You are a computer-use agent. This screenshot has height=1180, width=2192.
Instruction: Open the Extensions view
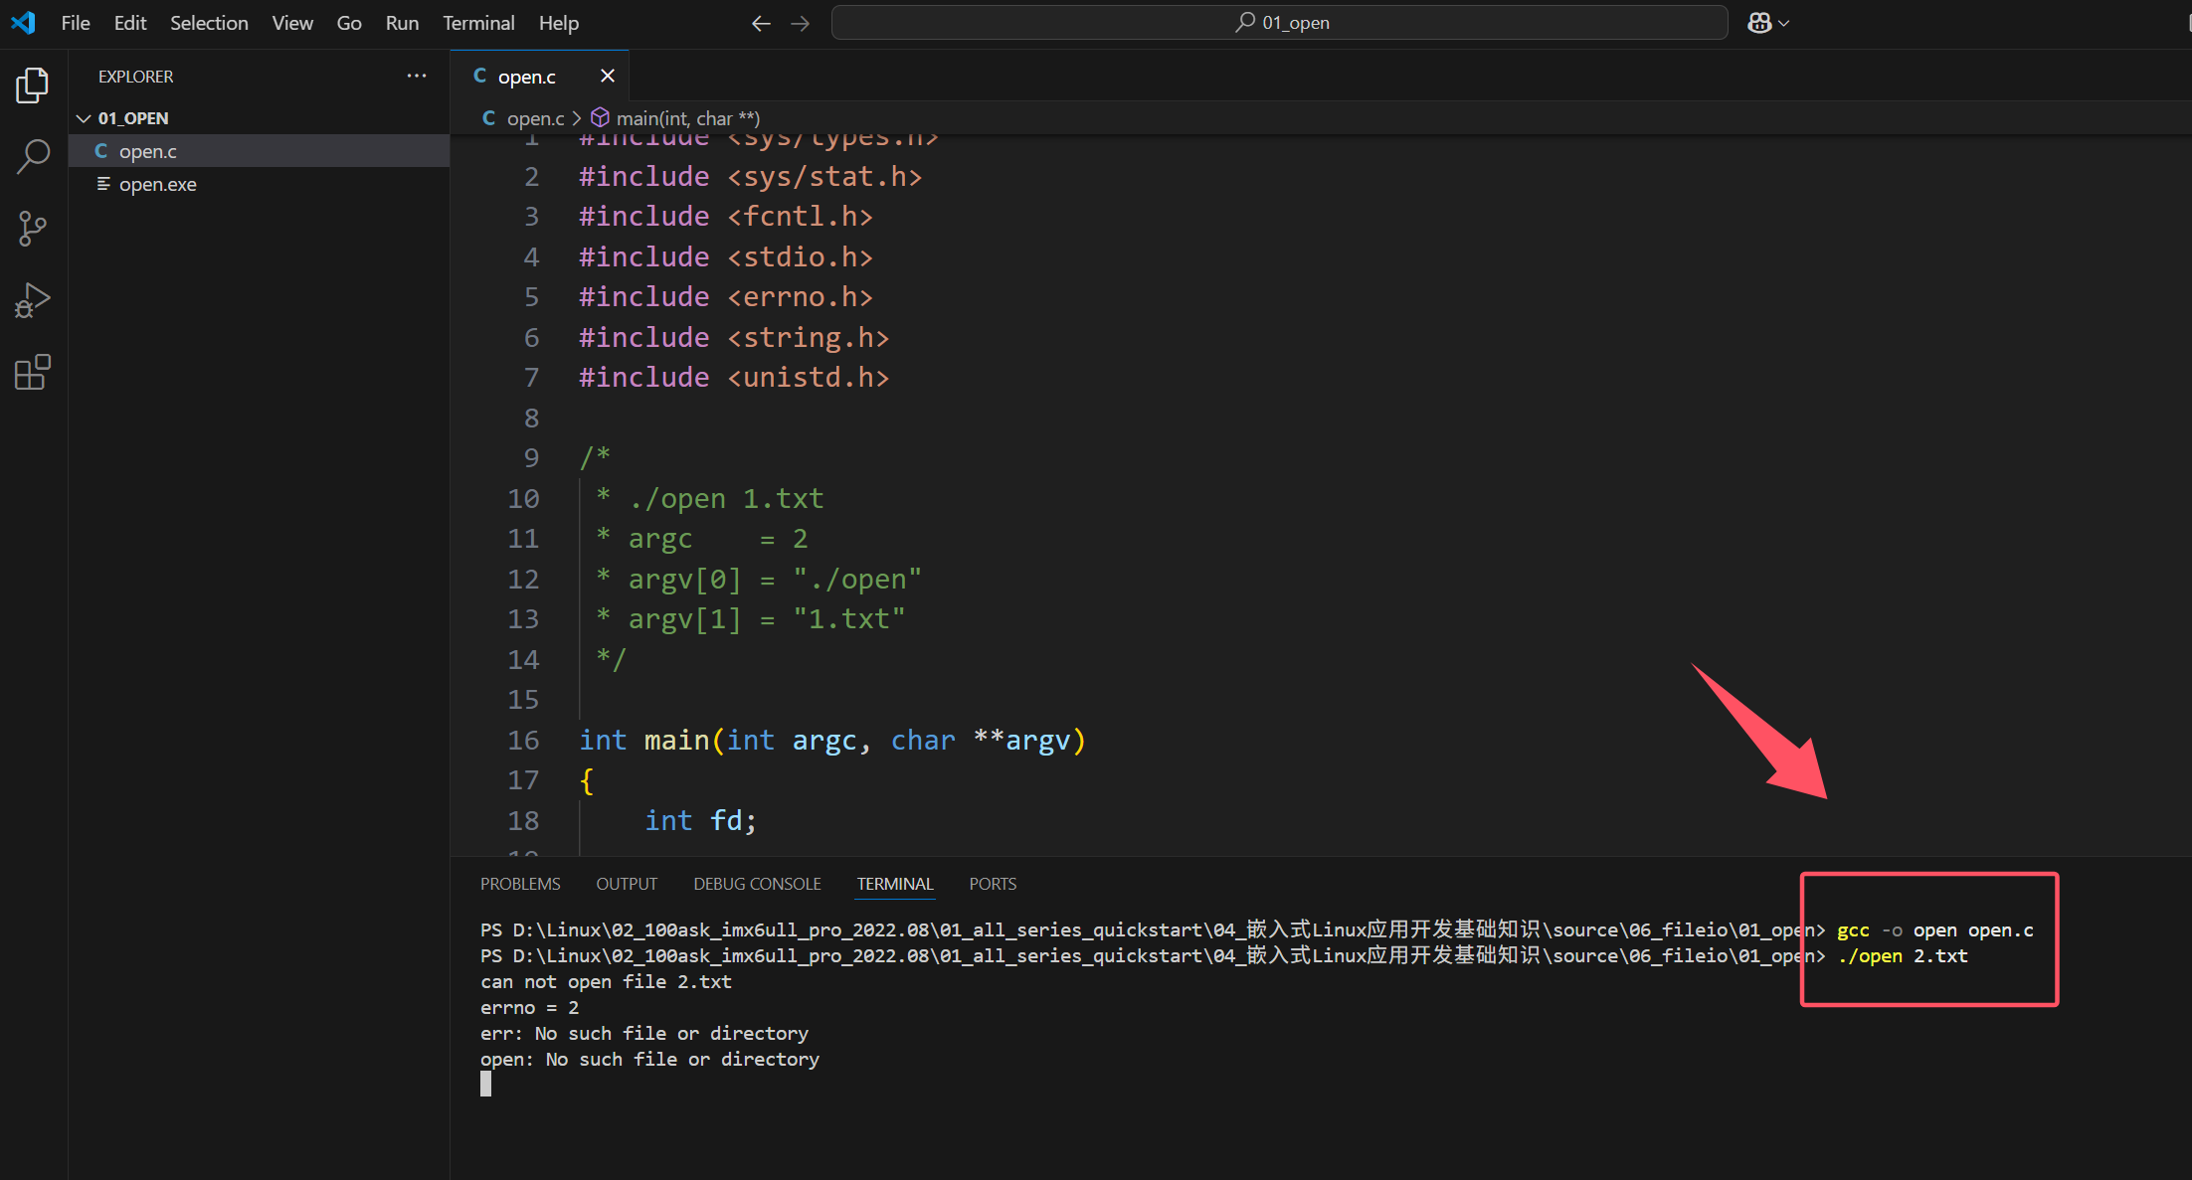(32, 373)
